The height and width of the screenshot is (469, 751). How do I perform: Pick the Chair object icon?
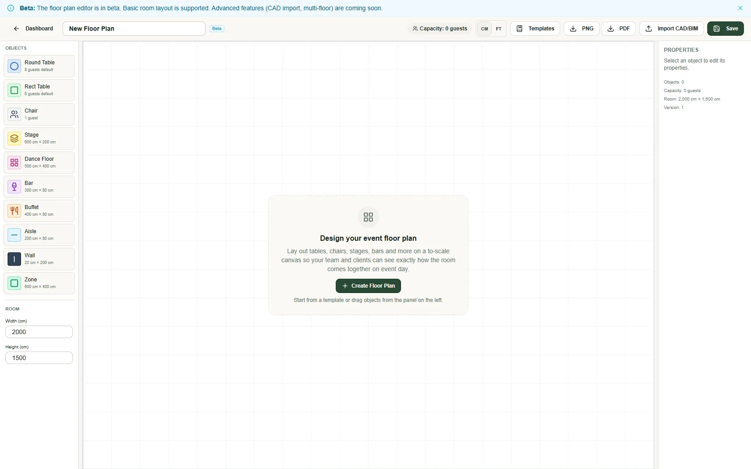(x=14, y=114)
